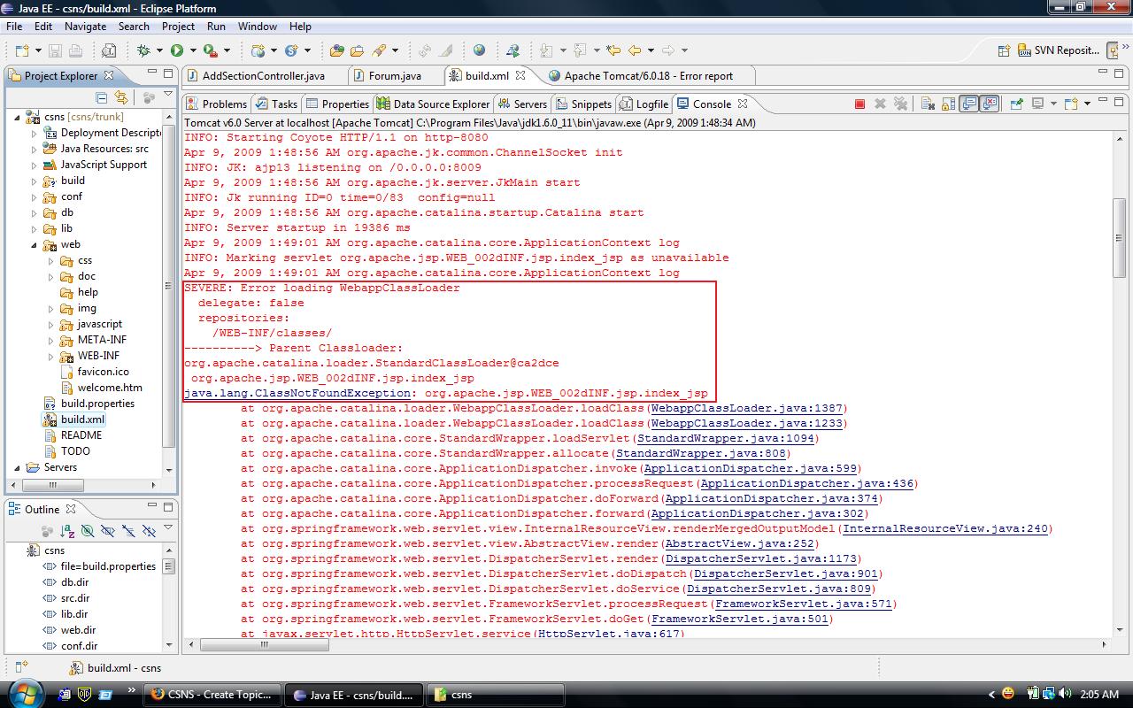Minimize the Console panel
Screen dimensions: 1133x708
[1103, 99]
